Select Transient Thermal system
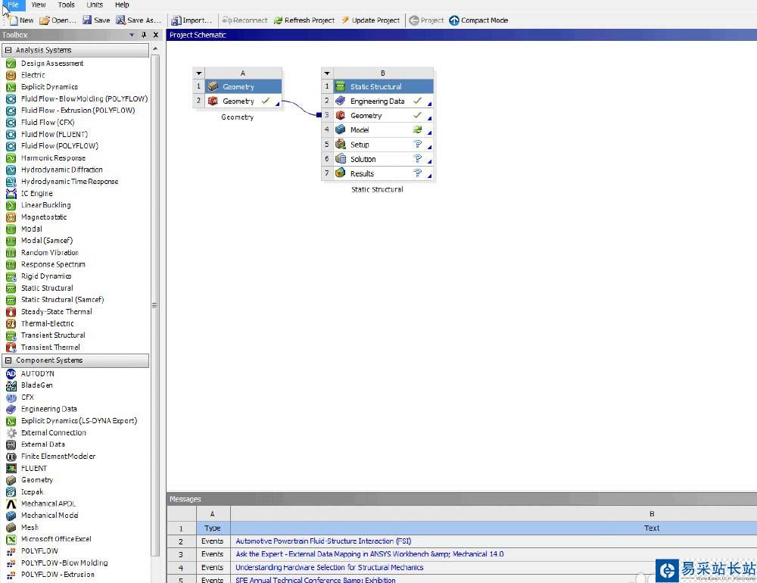This screenshot has width=757, height=583. (43, 348)
